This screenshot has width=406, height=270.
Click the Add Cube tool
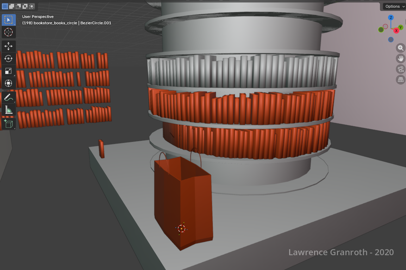pyautogui.click(x=9, y=123)
